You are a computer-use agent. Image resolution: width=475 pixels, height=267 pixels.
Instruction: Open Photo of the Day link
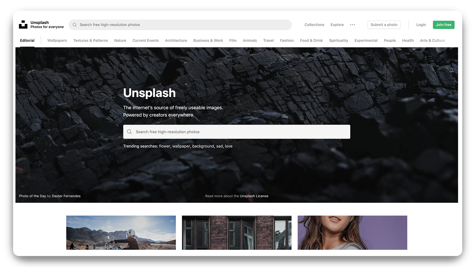click(x=32, y=196)
